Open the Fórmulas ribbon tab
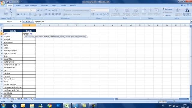Screen dimensions: 192x108 pos(44,5)
